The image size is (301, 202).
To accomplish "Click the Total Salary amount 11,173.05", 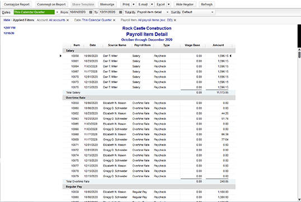I will click(223, 92).
